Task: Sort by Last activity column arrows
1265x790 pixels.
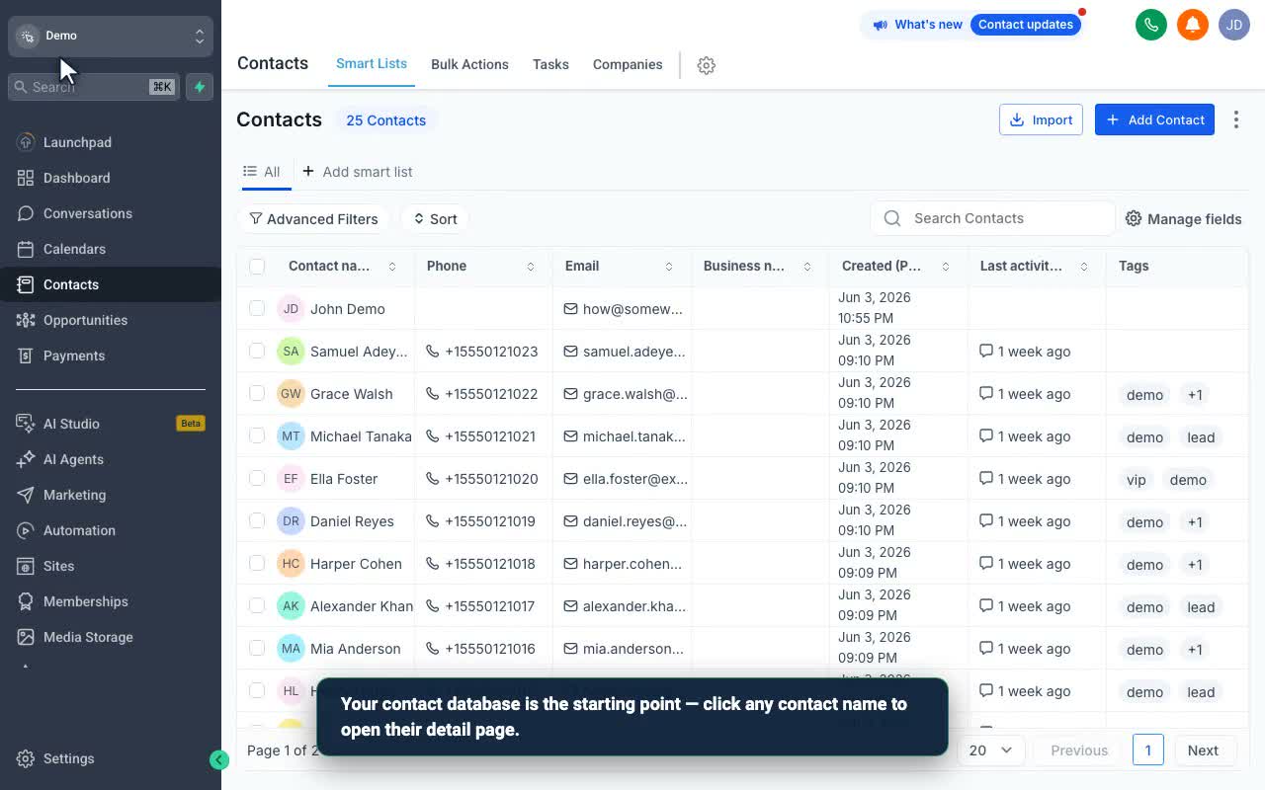Action: click(1084, 267)
